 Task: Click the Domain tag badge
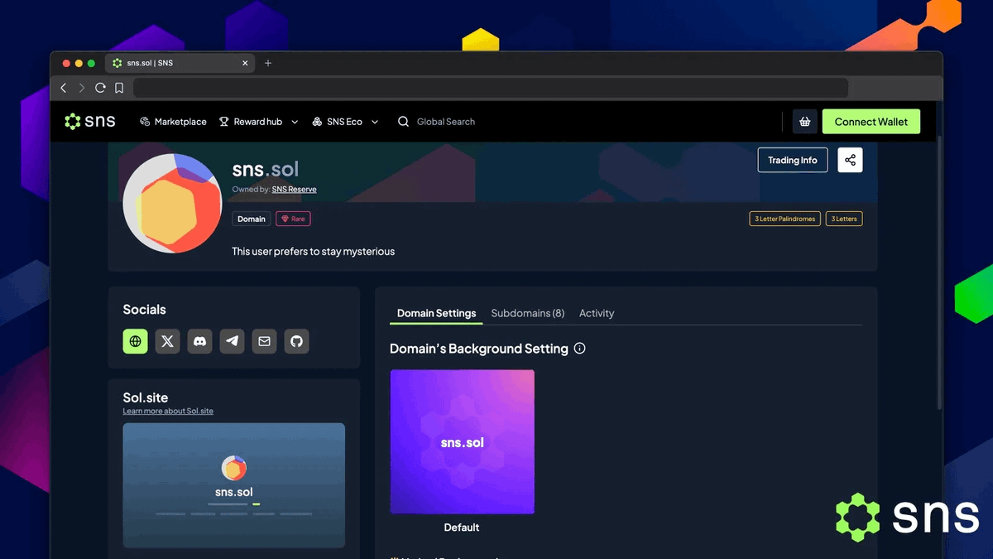pyautogui.click(x=252, y=219)
